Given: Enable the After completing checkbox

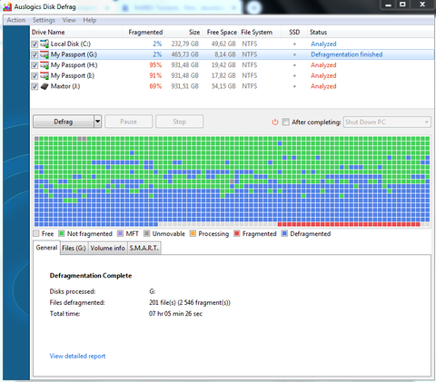Looking at the screenshot, I should [285, 122].
